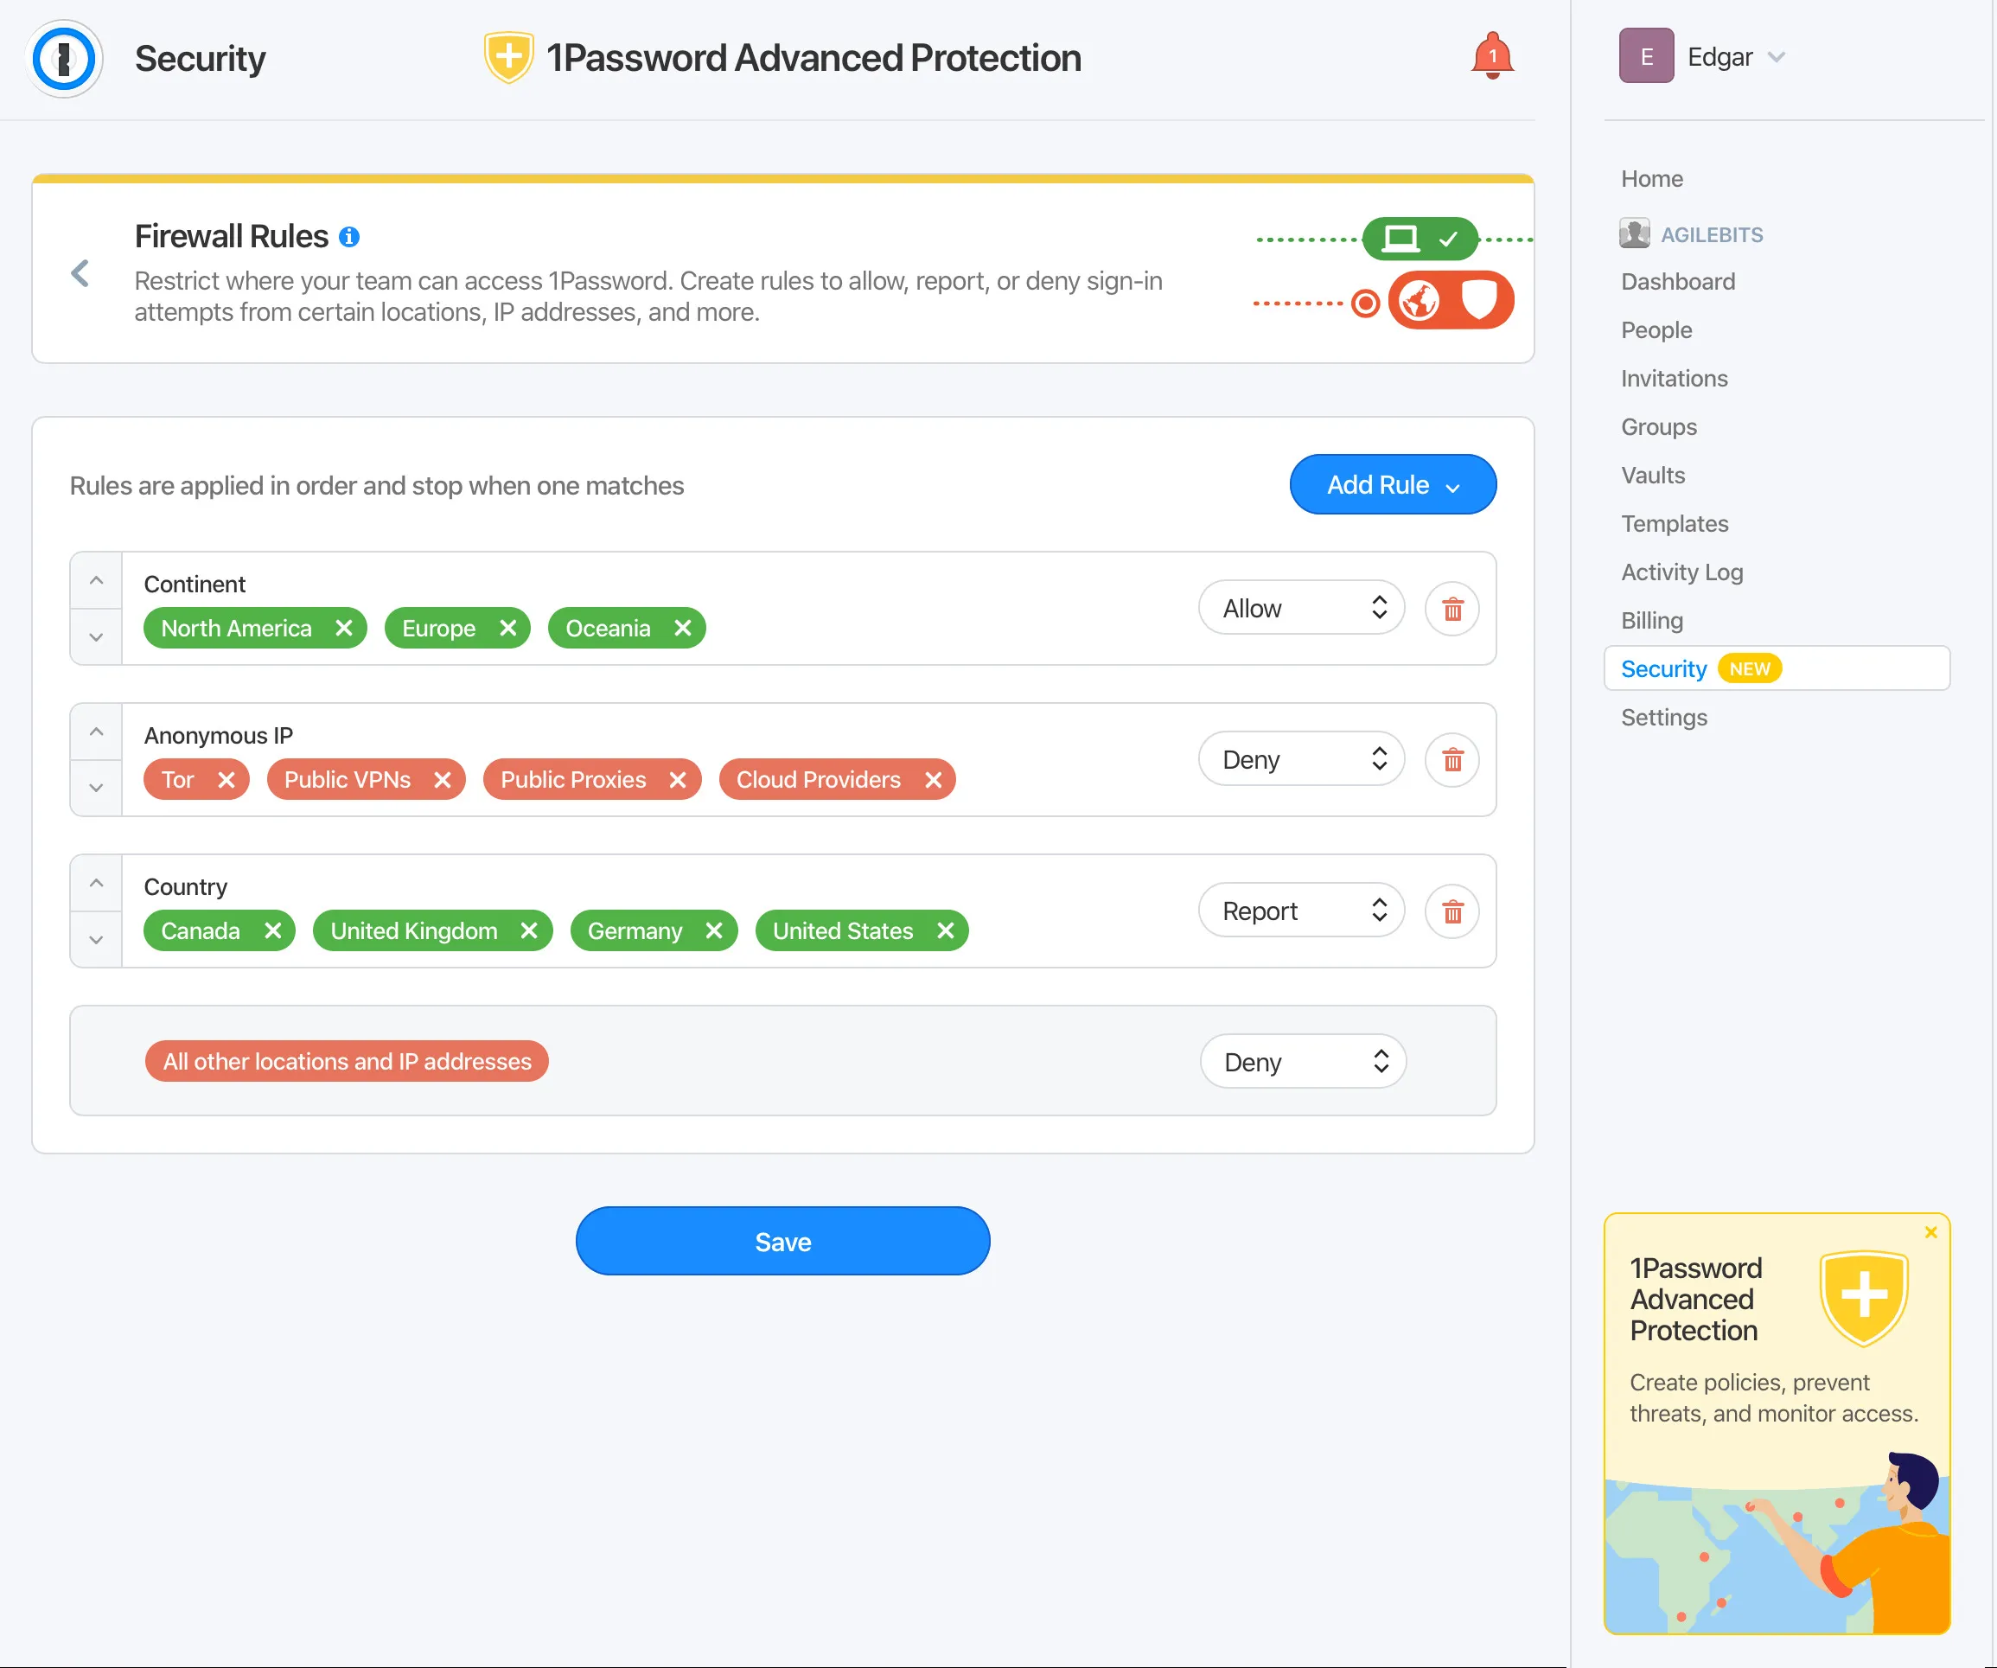This screenshot has width=1997, height=1668.
Task: Open the Deny action dropdown for Anonymous IP
Action: [x=1301, y=759]
